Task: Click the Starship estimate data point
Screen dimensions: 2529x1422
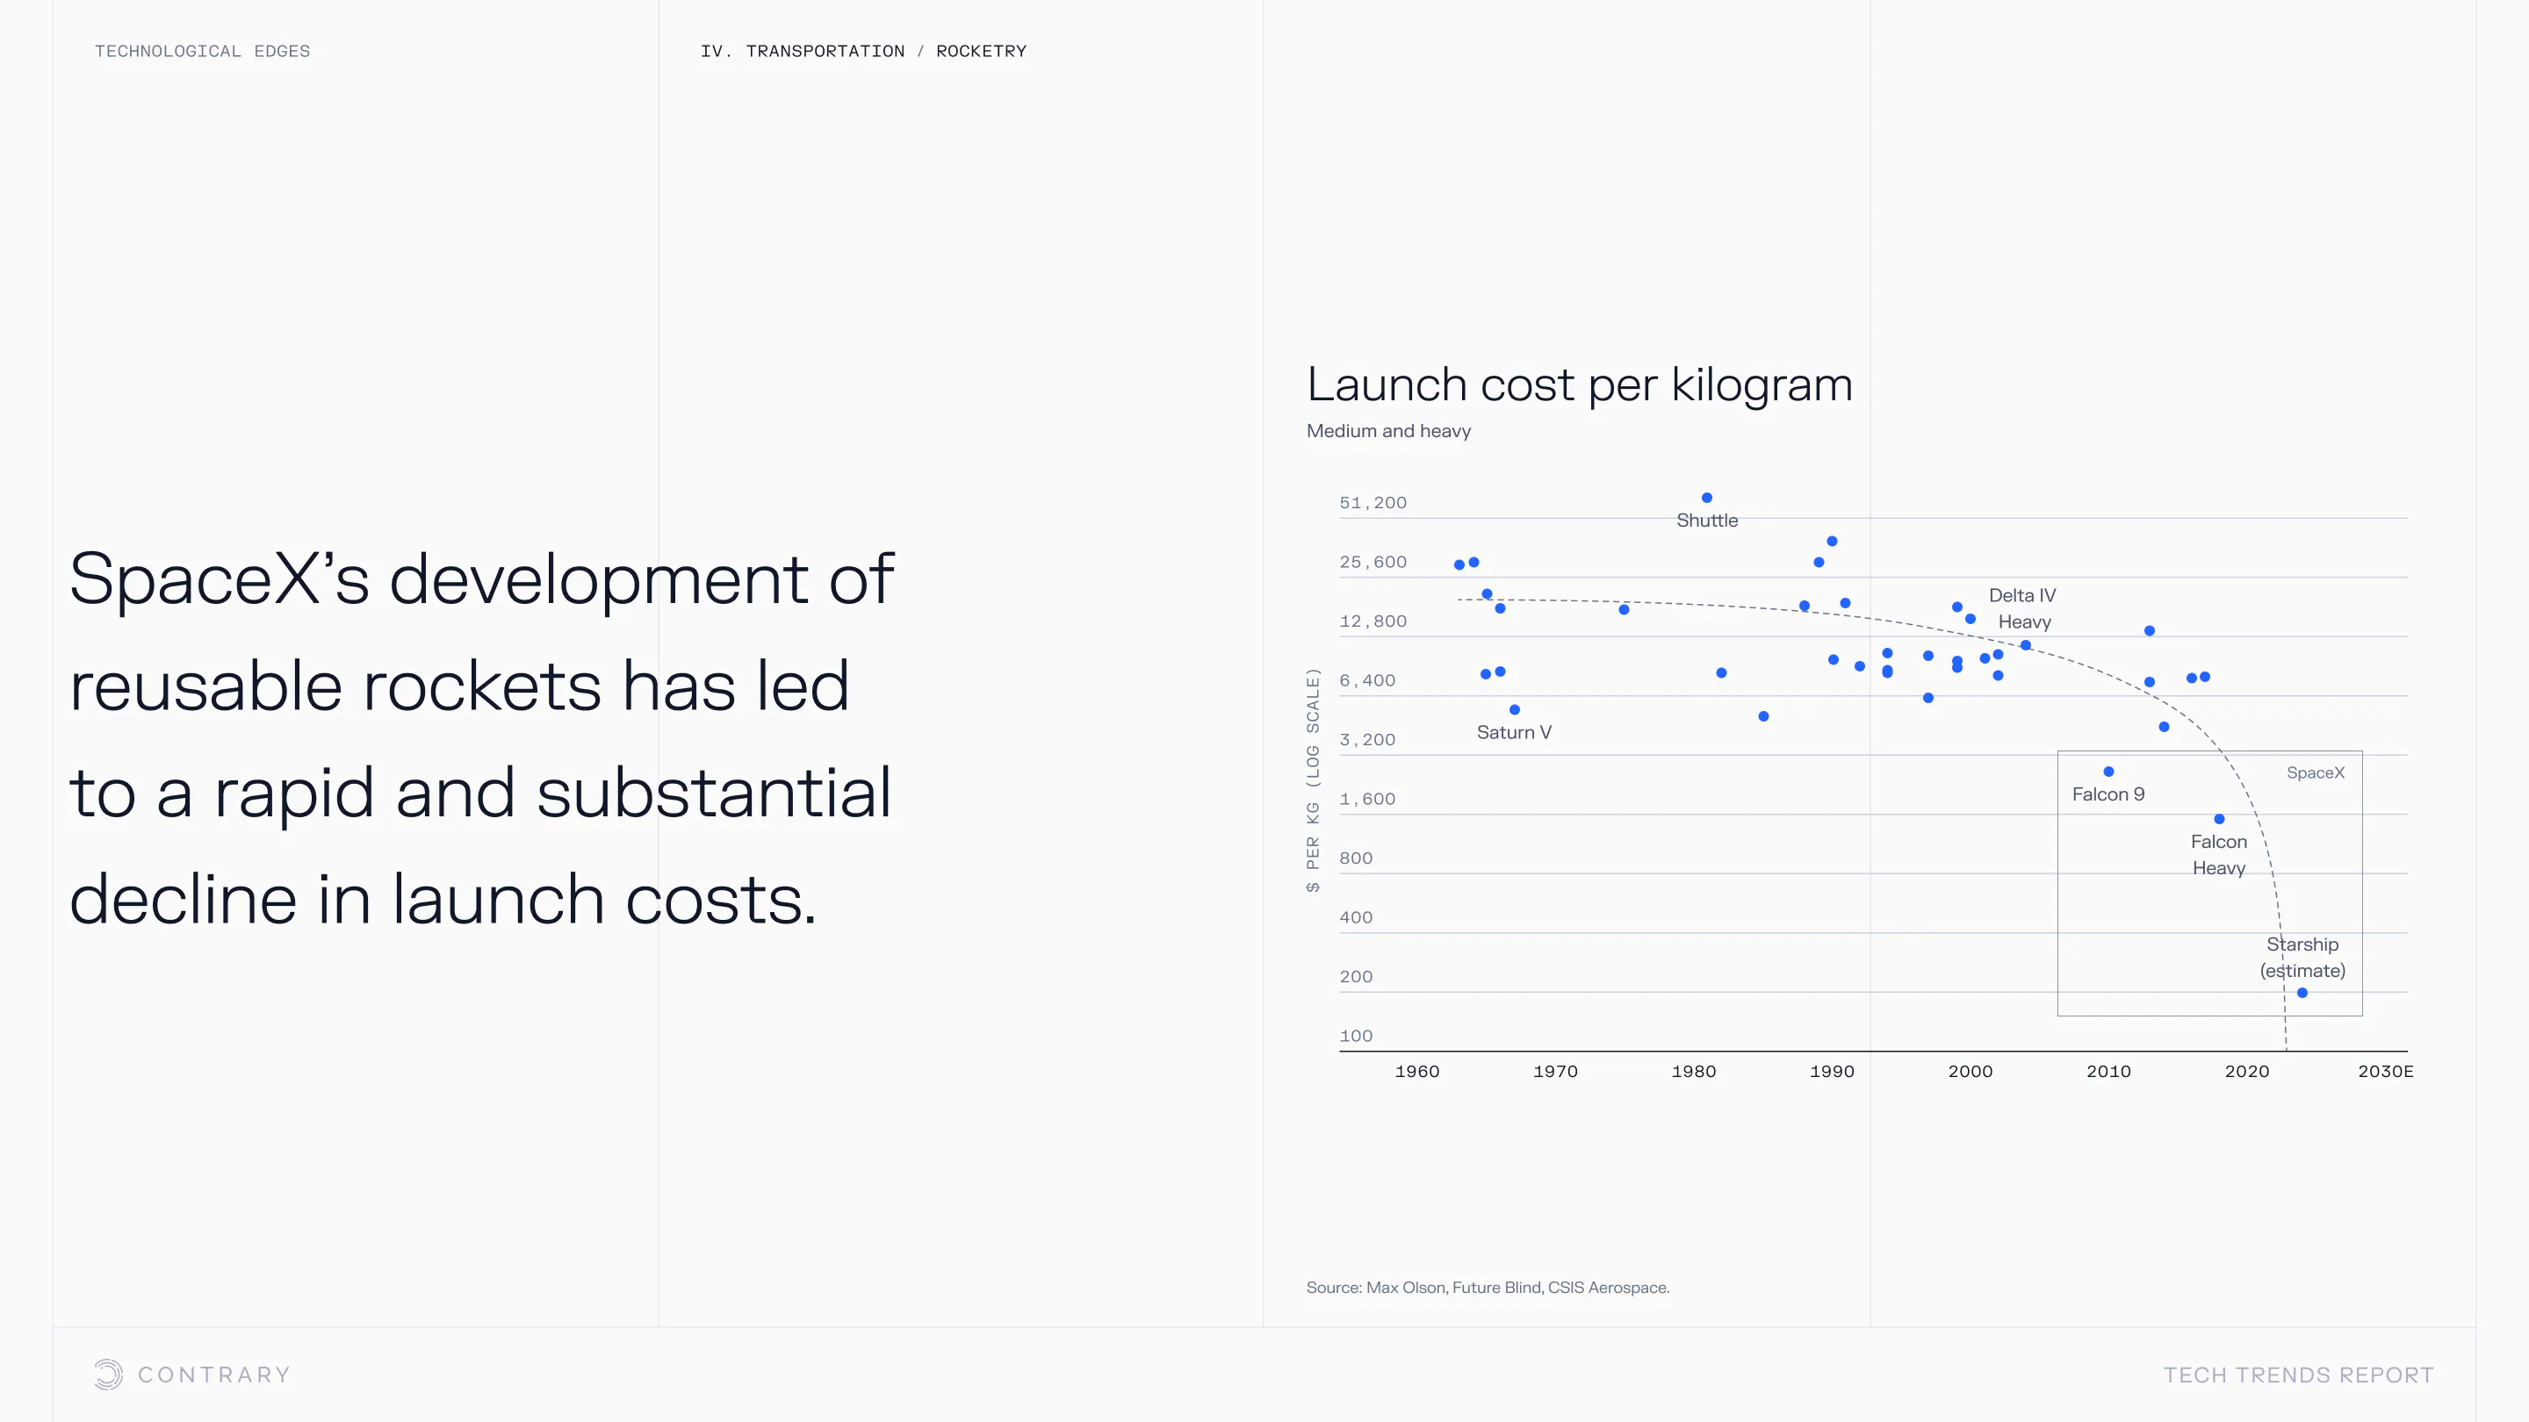Action: point(2302,993)
